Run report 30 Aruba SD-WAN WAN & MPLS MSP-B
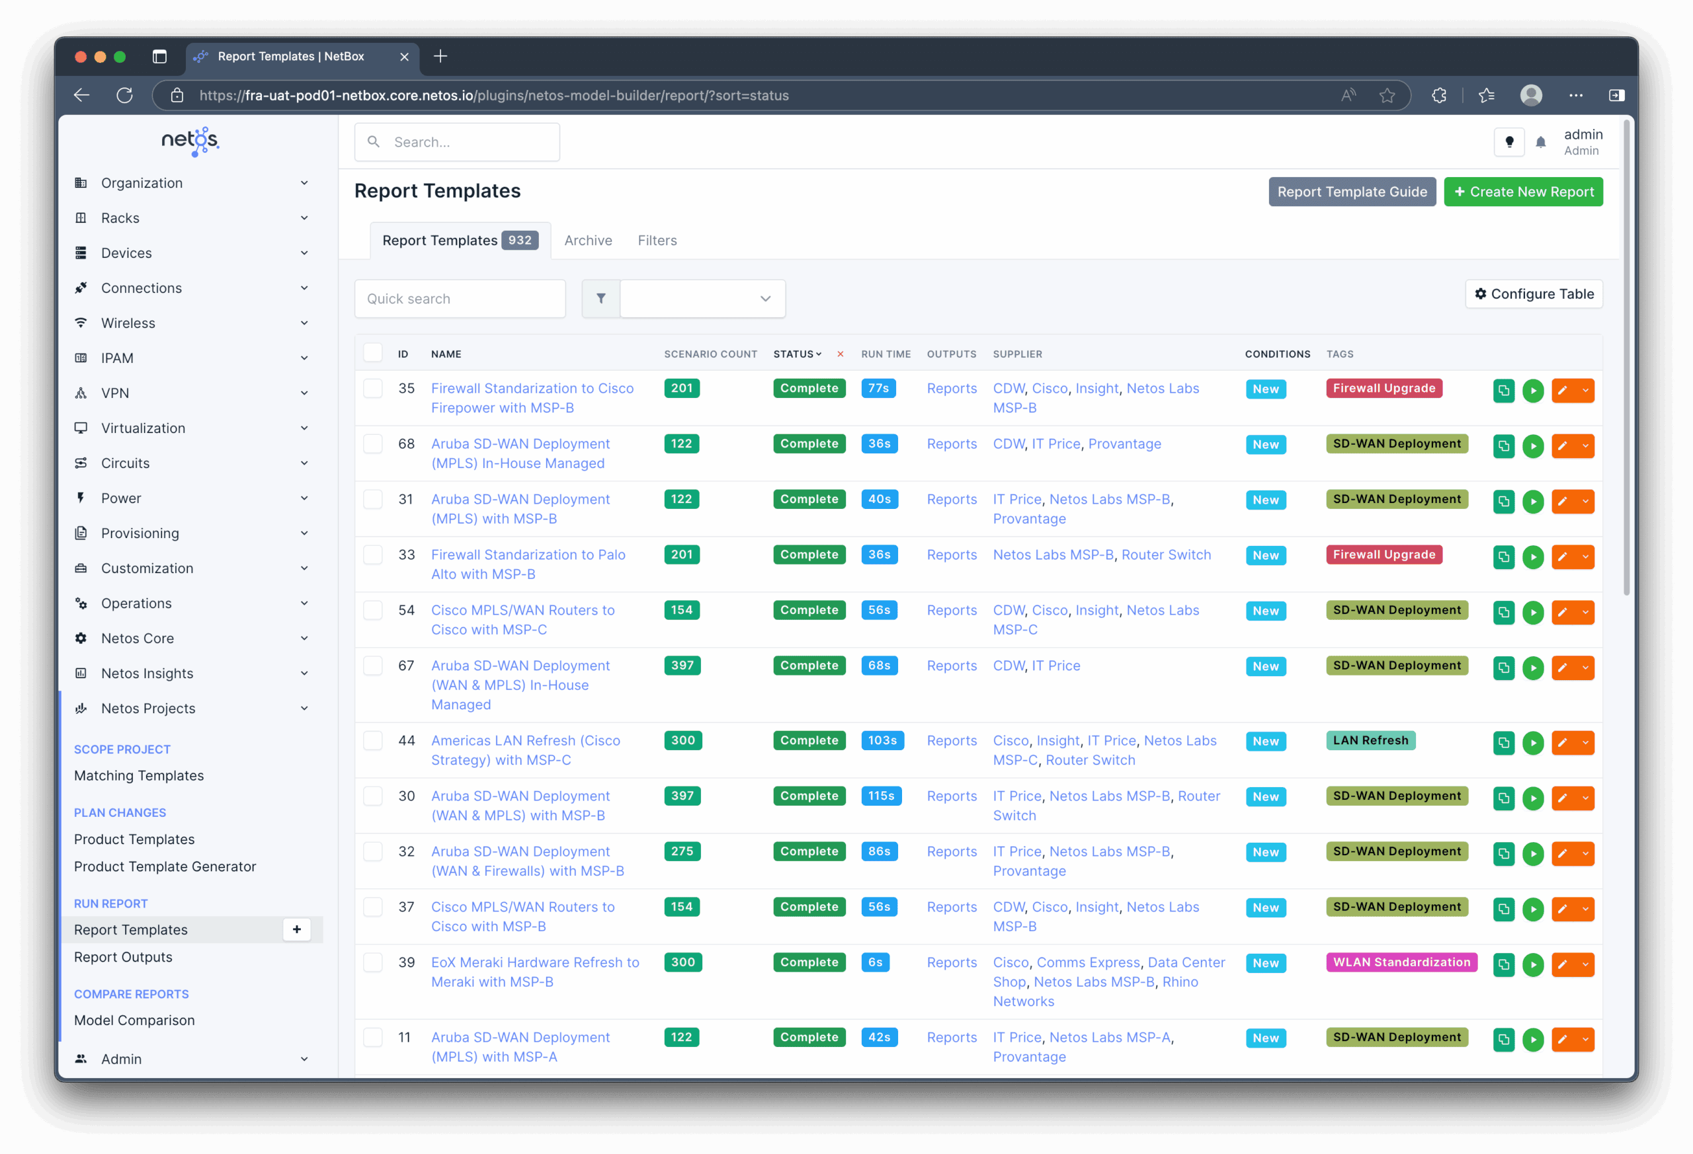The height and width of the screenshot is (1154, 1693). [x=1533, y=798]
